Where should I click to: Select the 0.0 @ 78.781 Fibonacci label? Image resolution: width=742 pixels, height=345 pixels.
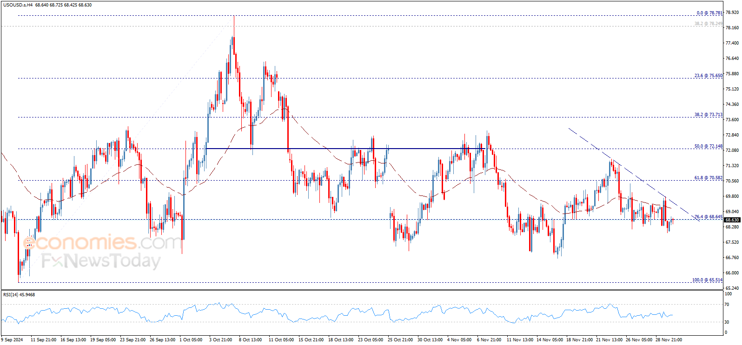(709, 13)
